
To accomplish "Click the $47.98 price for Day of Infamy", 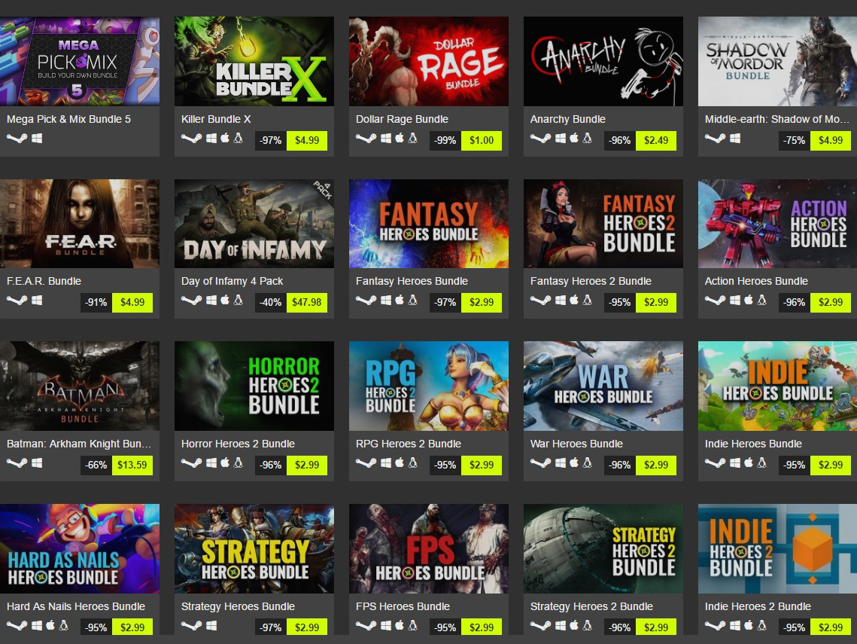I will click(307, 302).
